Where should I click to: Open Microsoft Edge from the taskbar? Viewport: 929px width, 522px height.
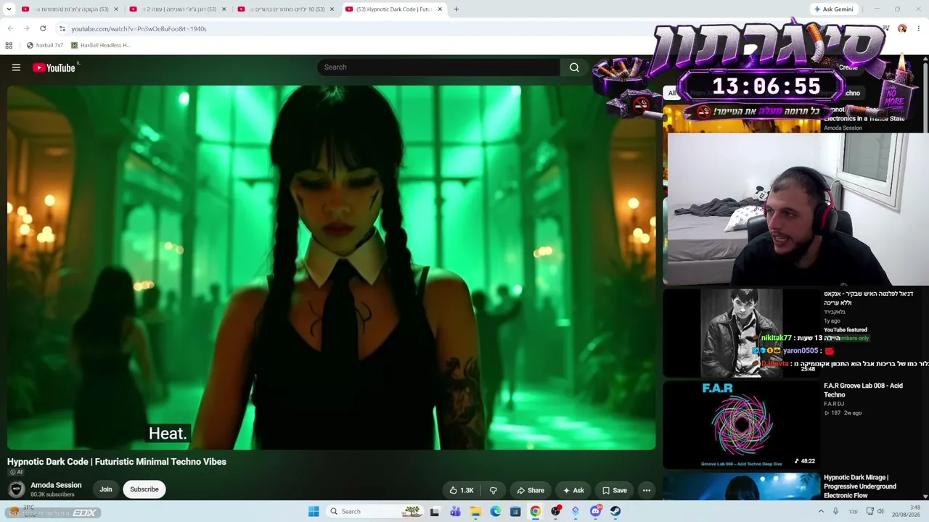[x=495, y=512]
